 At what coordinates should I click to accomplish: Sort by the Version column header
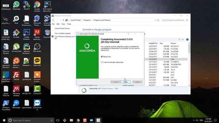[x=173, y=43]
